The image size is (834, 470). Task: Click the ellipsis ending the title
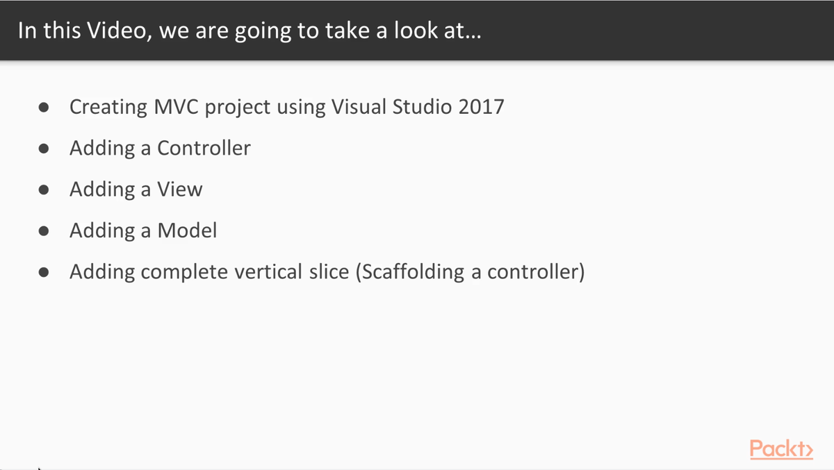coord(470,35)
